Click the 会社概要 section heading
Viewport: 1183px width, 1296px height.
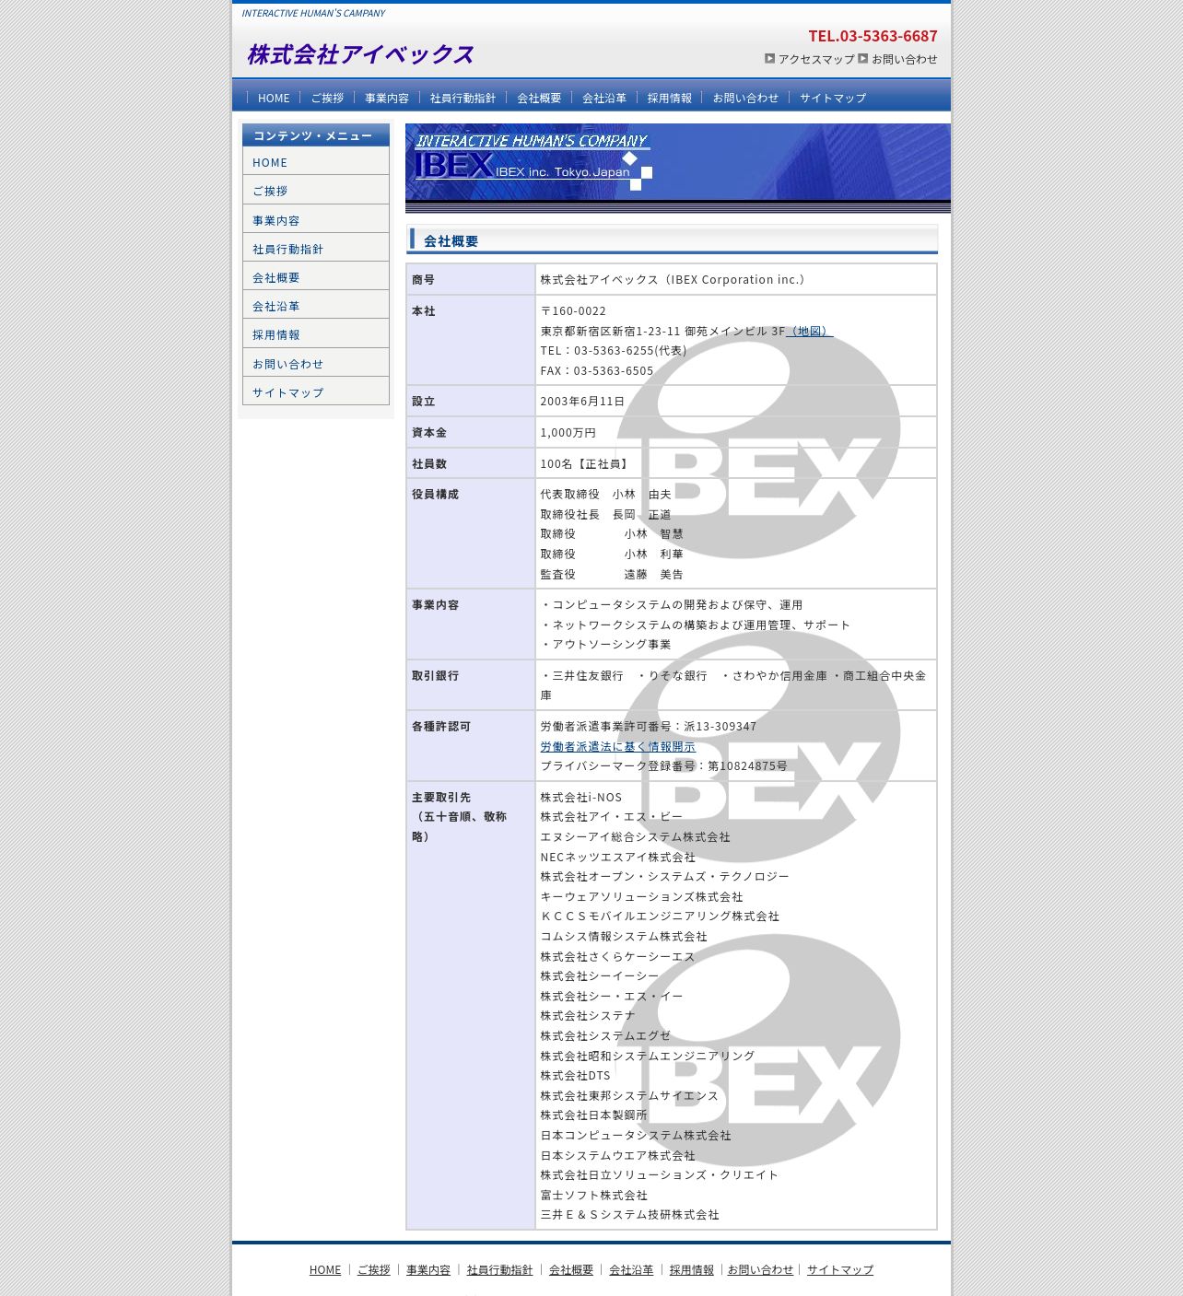click(451, 241)
